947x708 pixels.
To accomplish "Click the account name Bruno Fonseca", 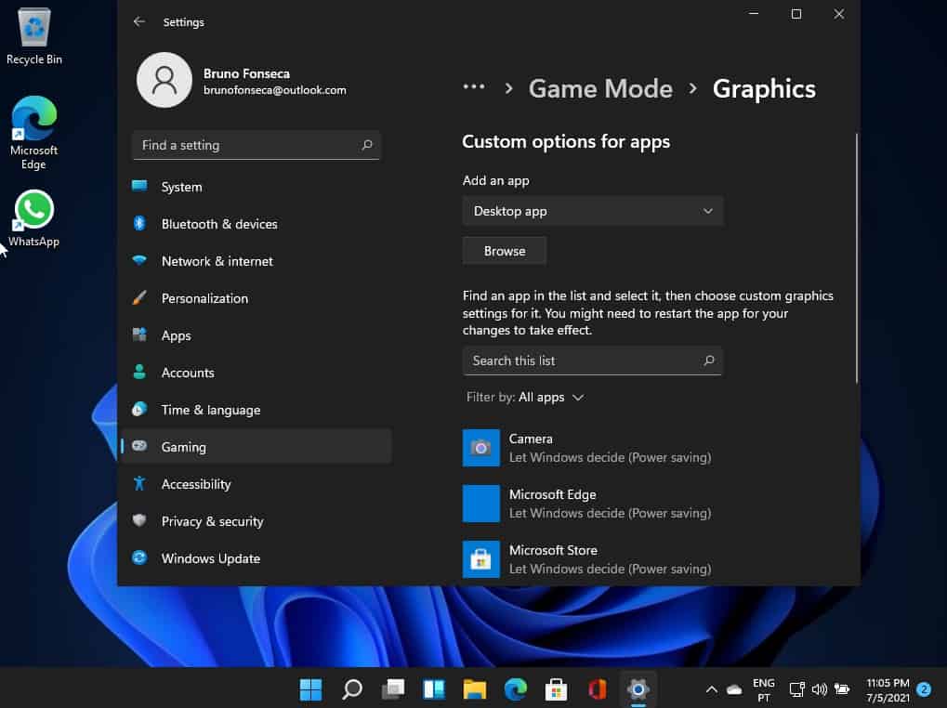I will click(246, 73).
